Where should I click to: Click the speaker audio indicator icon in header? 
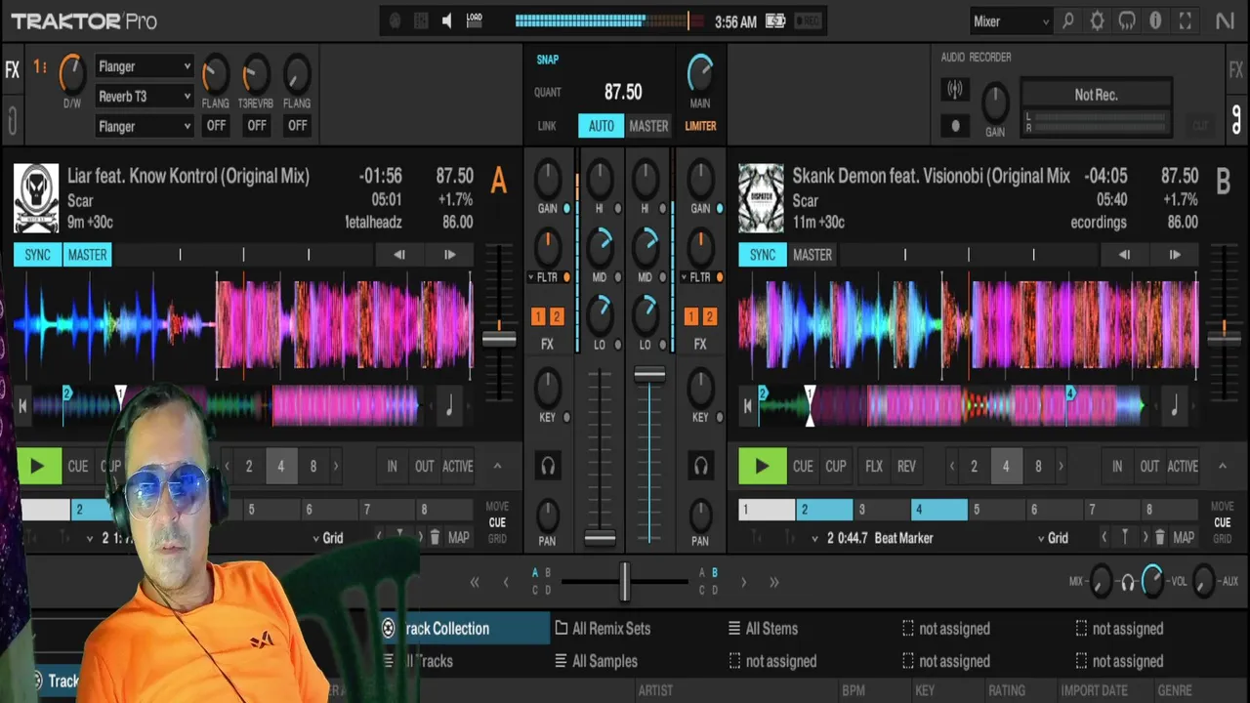pos(447,21)
